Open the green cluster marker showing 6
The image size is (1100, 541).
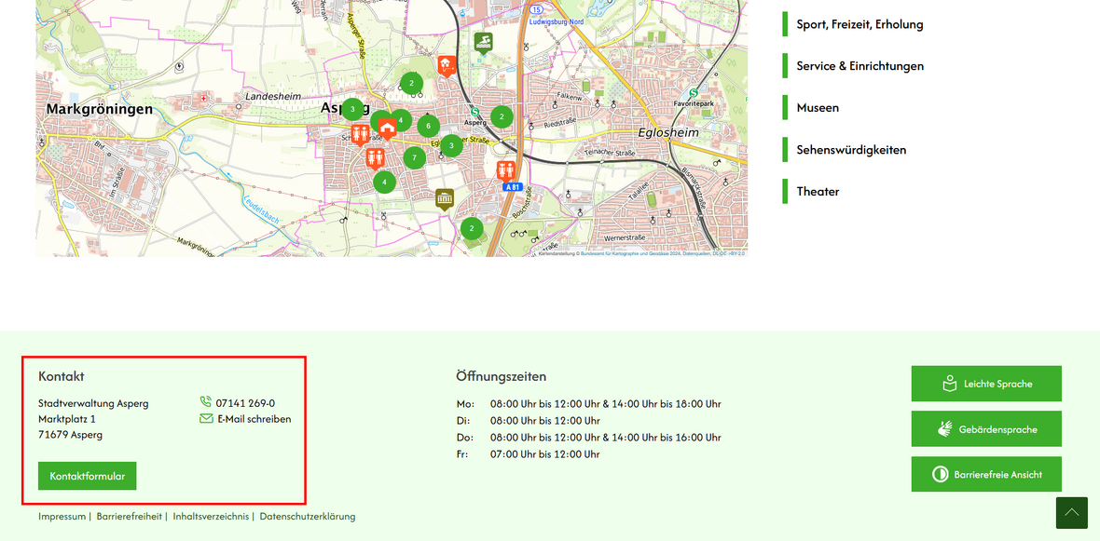[429, 126]
